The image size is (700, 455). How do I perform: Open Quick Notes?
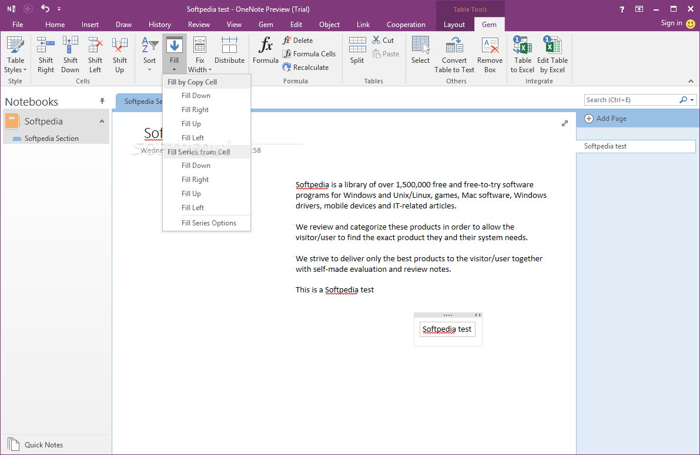point(35,444)
